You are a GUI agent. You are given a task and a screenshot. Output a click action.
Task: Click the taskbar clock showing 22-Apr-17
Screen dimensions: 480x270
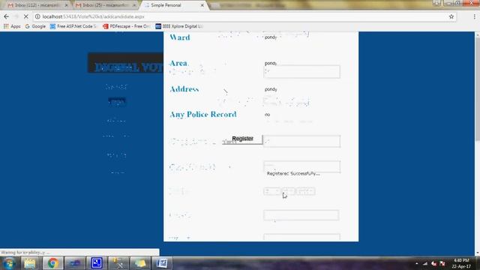(x=462, y=263)
